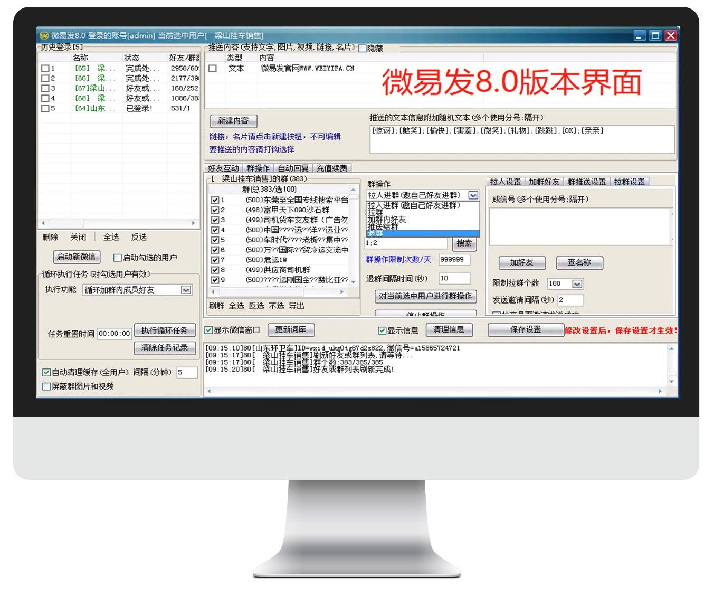Uncheck group 8 供应商司机群

tap(215, 270)
